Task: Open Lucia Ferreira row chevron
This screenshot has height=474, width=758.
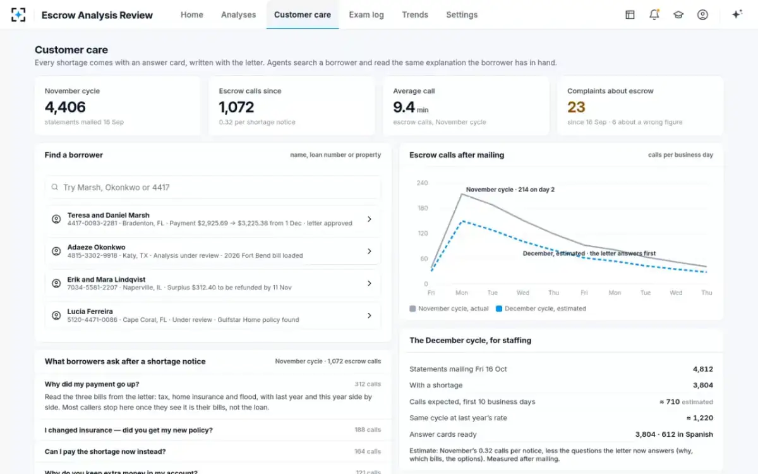Action: 370,315
